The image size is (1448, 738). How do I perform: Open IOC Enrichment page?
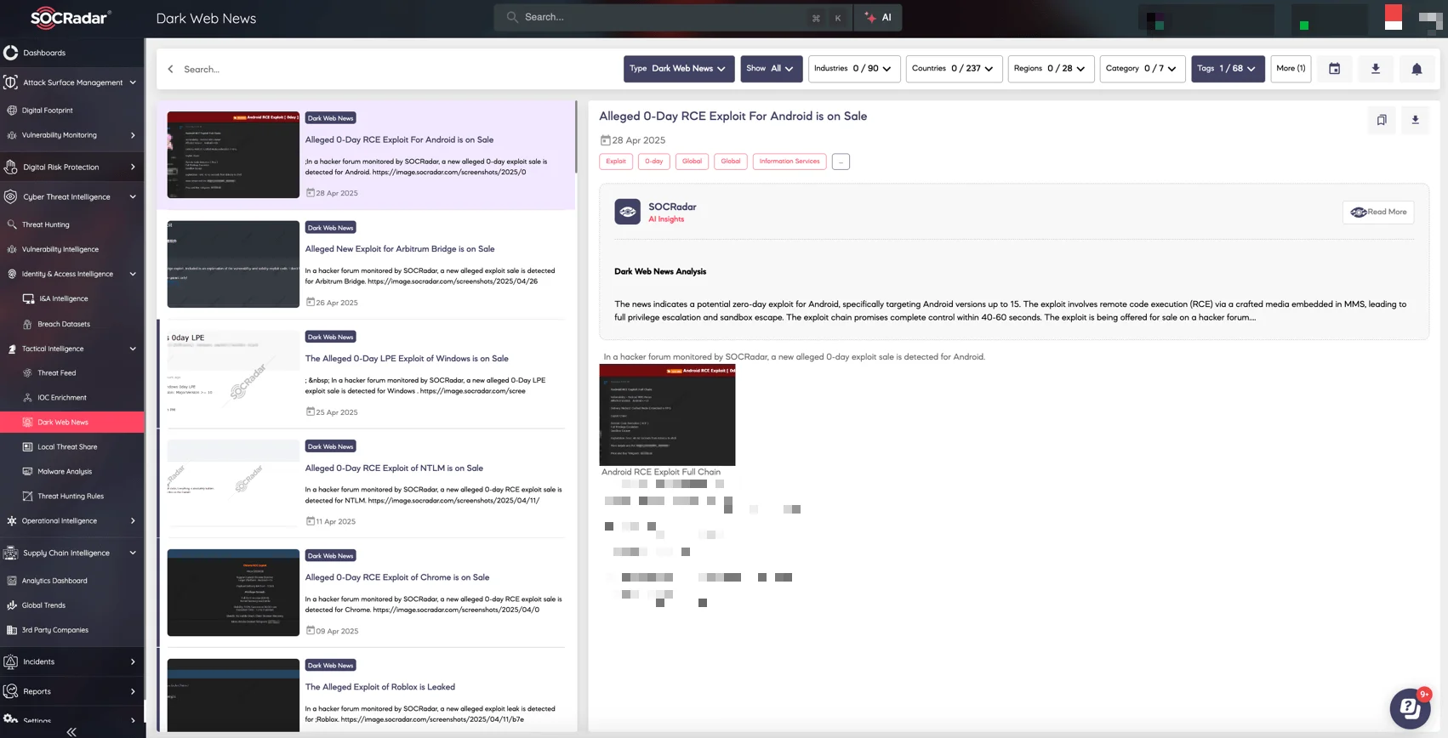click(62, 398)
